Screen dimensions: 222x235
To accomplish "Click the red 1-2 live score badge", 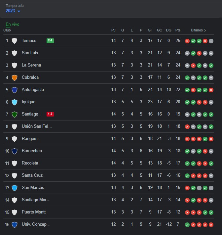I will [x=50, y=114].
